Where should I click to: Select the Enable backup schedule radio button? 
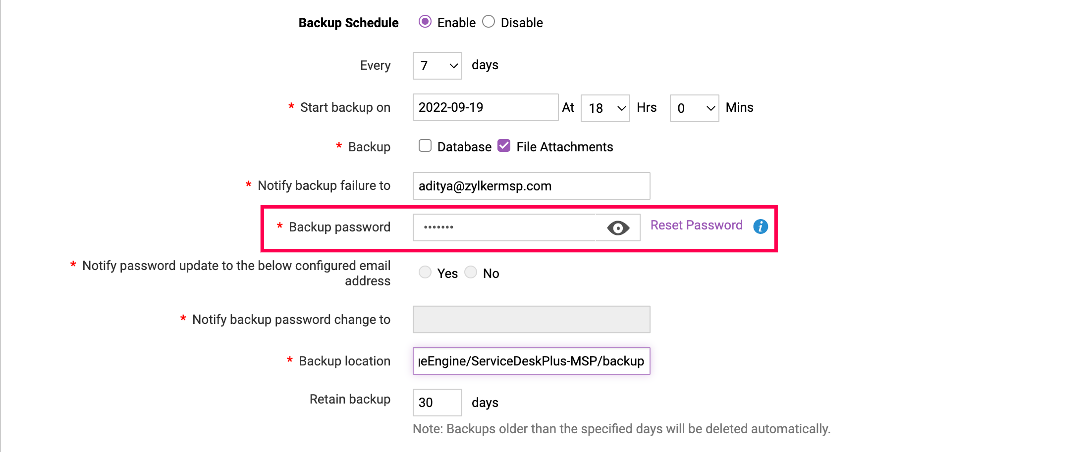pos(425,22)
